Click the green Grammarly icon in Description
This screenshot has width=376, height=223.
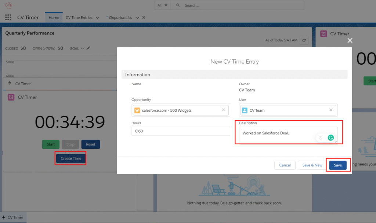pos(330,138)
